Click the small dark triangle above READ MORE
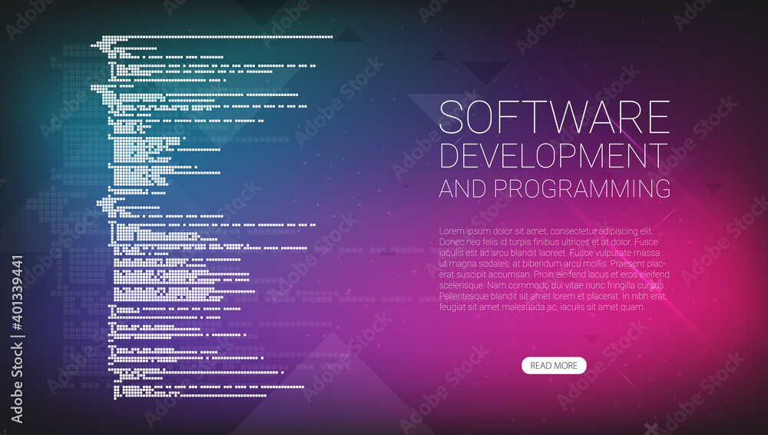 (x=591, y=338)
